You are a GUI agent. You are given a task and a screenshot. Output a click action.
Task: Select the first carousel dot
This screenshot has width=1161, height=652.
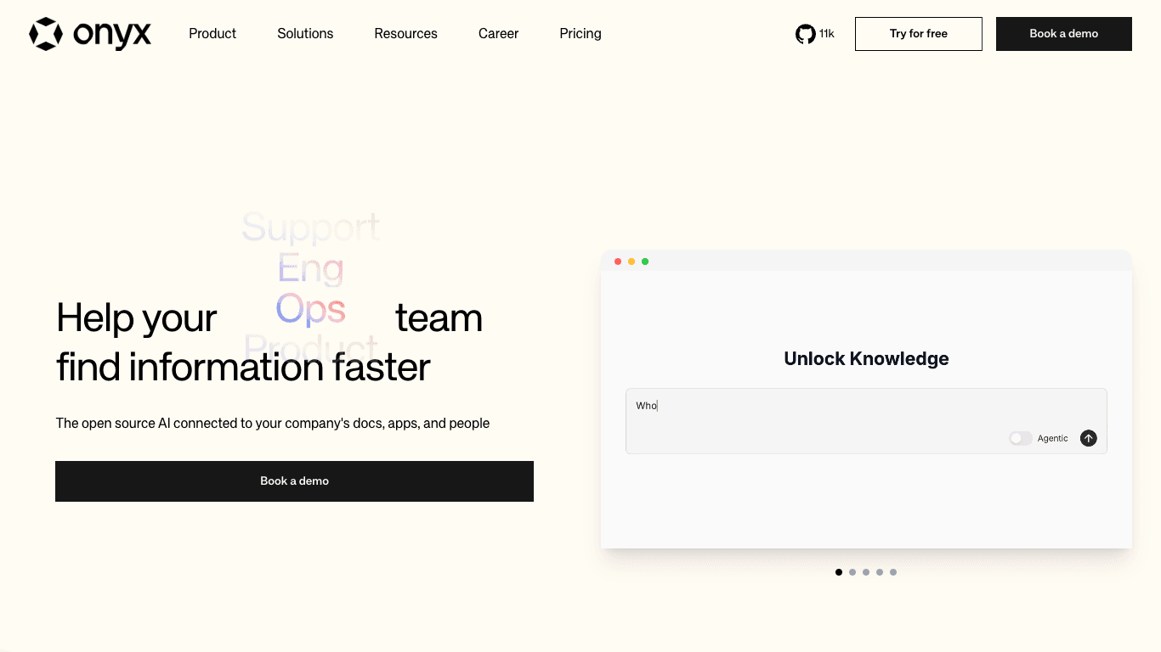[x=839, y=572]
